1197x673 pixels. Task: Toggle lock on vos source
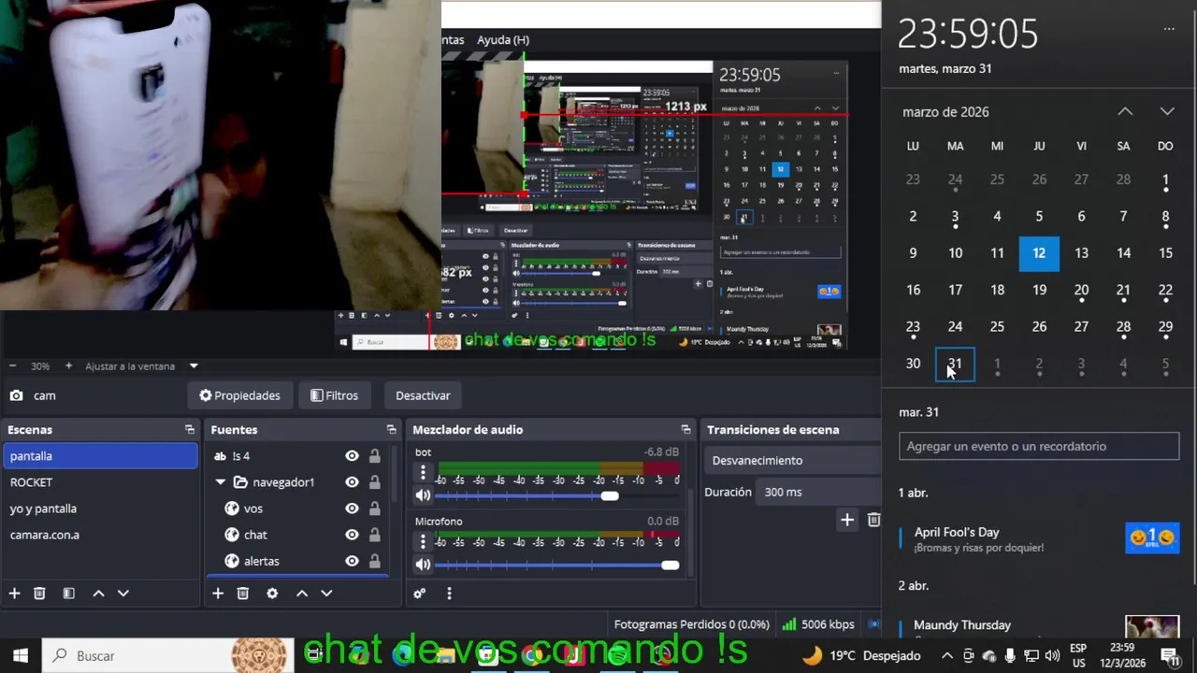click(374, 508)
